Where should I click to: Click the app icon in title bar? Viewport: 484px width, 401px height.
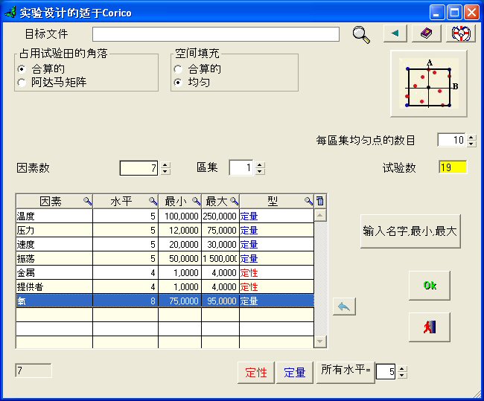10,13
